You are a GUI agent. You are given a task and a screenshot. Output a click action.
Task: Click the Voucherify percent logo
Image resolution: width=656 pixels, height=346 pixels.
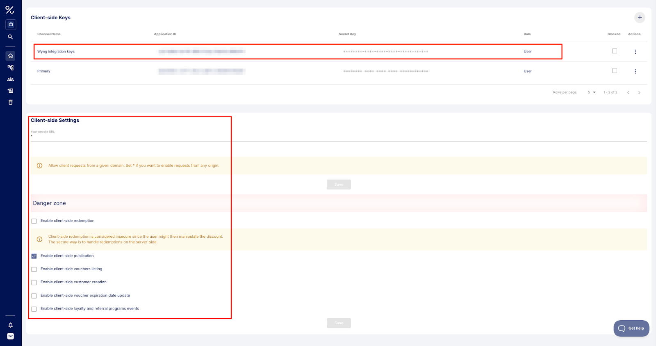10,9
